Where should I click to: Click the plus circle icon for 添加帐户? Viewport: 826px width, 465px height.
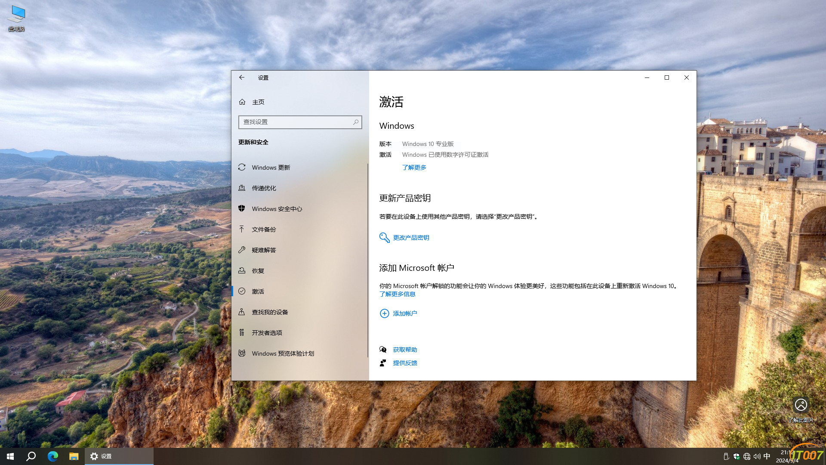point(384,313)
